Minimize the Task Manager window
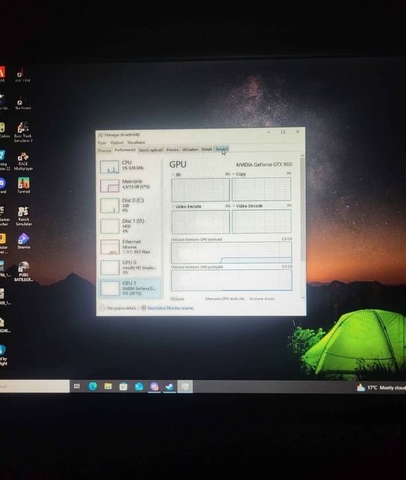The width and height of the screenshot is (406, 480). tap(269, 133)
